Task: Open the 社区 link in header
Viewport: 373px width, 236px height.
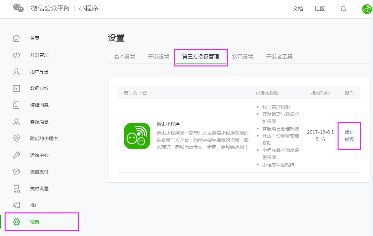Action: [320, 9]
